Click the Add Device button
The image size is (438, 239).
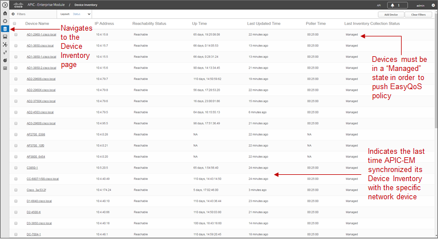(x=391, y=15)
